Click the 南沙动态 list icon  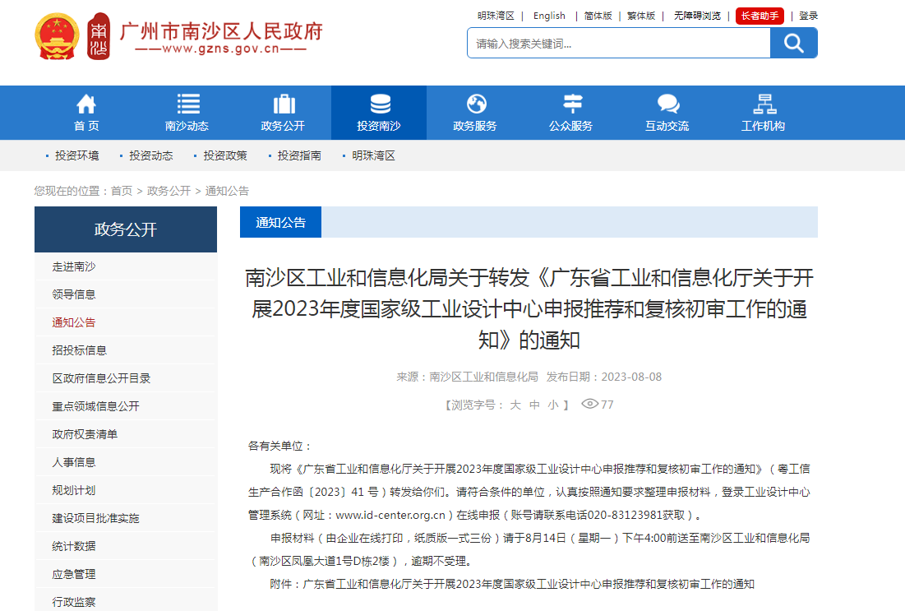(187, 104)
